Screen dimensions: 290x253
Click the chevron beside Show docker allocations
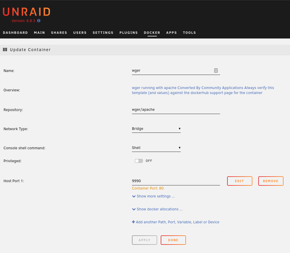[134, 209]
